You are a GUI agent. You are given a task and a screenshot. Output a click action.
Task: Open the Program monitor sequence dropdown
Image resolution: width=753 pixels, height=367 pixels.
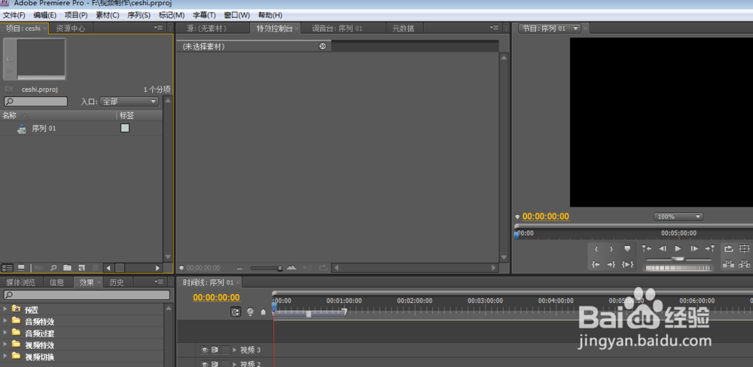[x=575, y=29]
